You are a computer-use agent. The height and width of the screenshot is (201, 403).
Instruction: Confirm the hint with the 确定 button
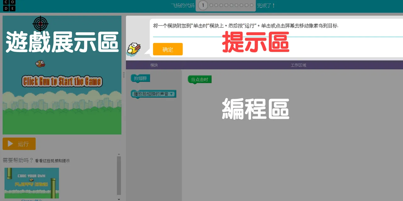(x=168, y=49)
